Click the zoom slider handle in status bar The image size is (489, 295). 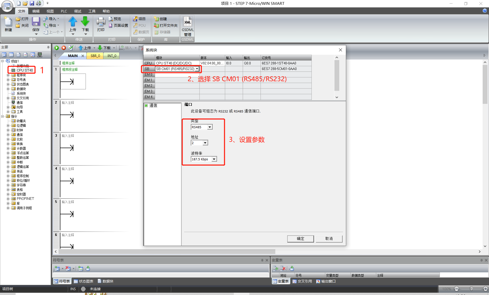471,289
